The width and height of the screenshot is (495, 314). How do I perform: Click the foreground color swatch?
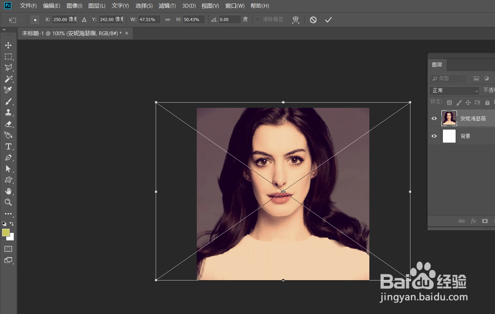(x=6, y=232)
